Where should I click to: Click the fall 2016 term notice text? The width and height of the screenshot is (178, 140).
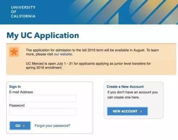tap(92, 52)
